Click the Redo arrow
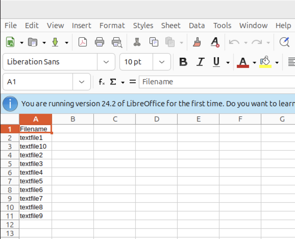The image size is (295, 239). point(257,42)
